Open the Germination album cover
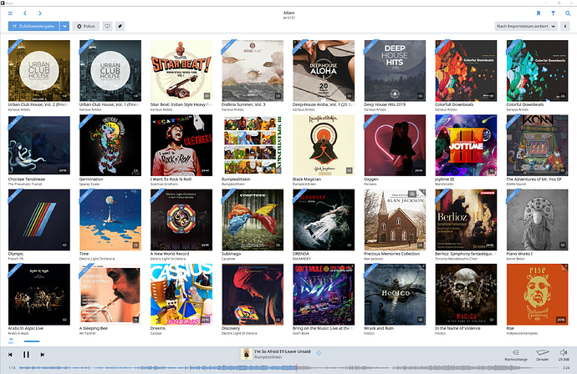The image size is (577, 374). [110, 145]
